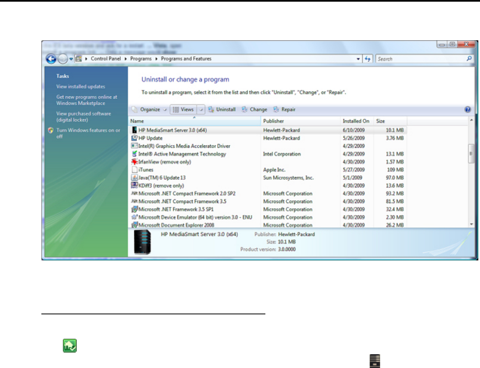
Task: Sort by the Publisher column header
Action: (300, 121)
